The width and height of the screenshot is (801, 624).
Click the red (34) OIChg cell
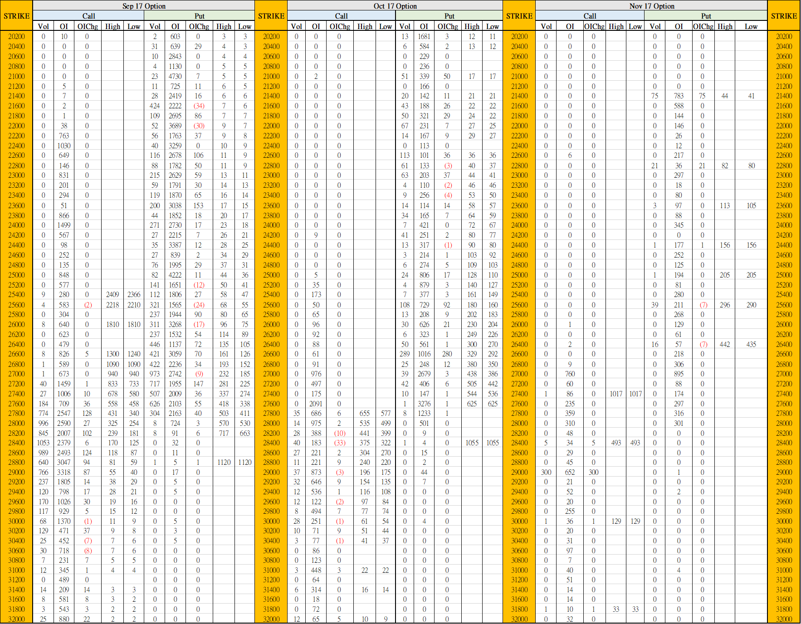tap(199, 106)
